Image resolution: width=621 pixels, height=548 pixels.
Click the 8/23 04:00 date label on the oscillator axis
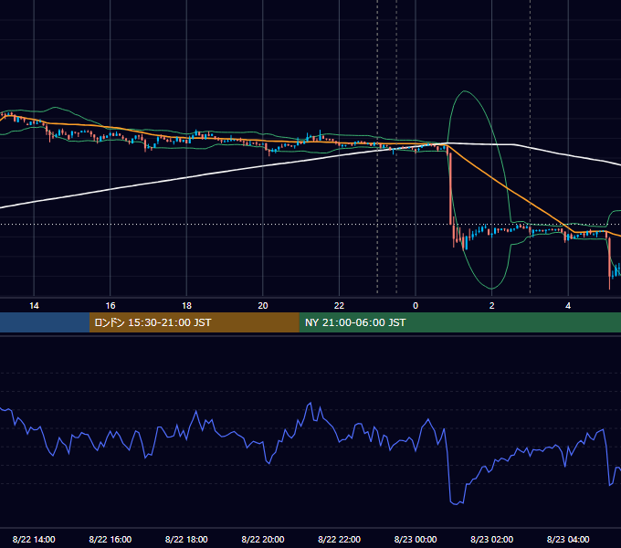(x=568, y=539)
